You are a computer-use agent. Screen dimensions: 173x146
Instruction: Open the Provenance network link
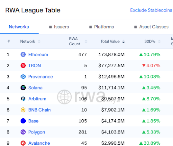tap(41, 77)
